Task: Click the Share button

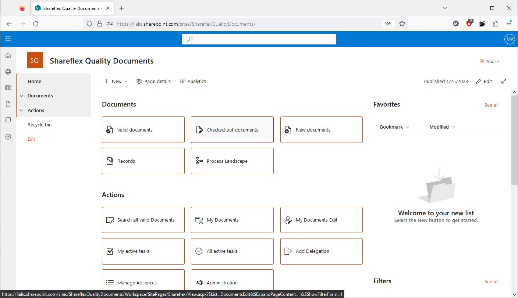Action: (x=489, y=61)
